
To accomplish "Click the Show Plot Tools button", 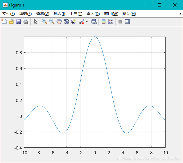I will point(127,22).
